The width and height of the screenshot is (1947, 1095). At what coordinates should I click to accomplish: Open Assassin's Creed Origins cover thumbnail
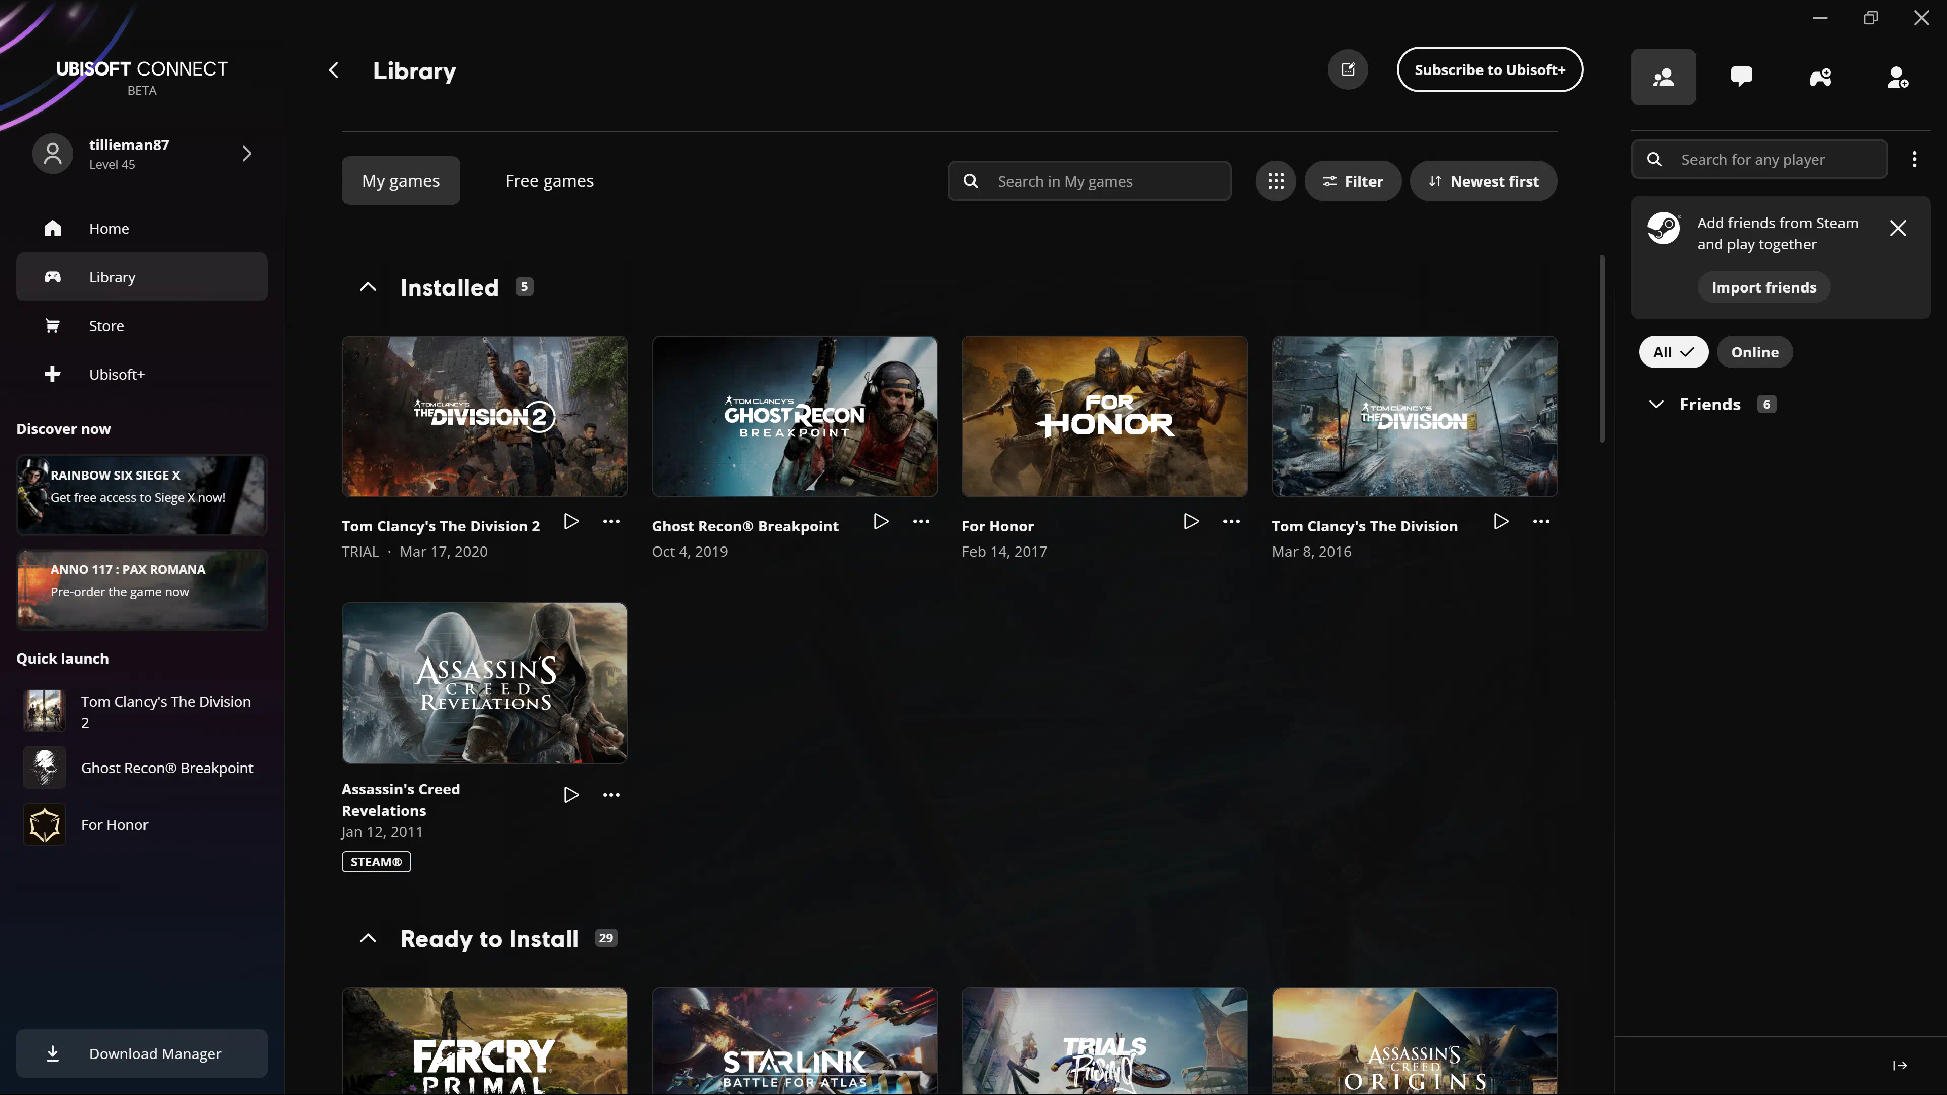point(1414,1041)
